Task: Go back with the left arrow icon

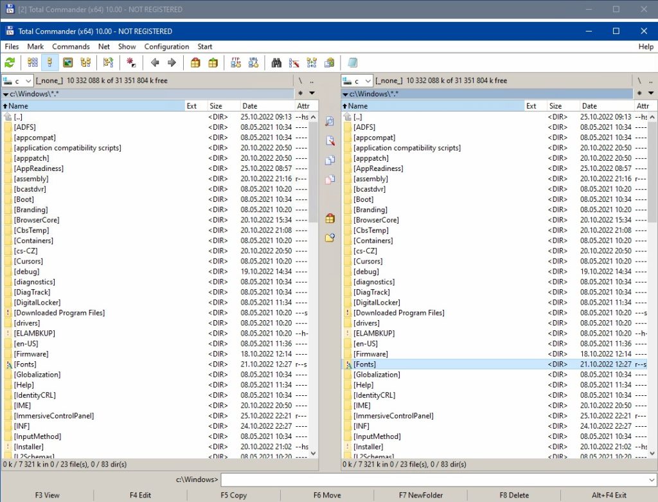Action: click(x=155, y=63)
